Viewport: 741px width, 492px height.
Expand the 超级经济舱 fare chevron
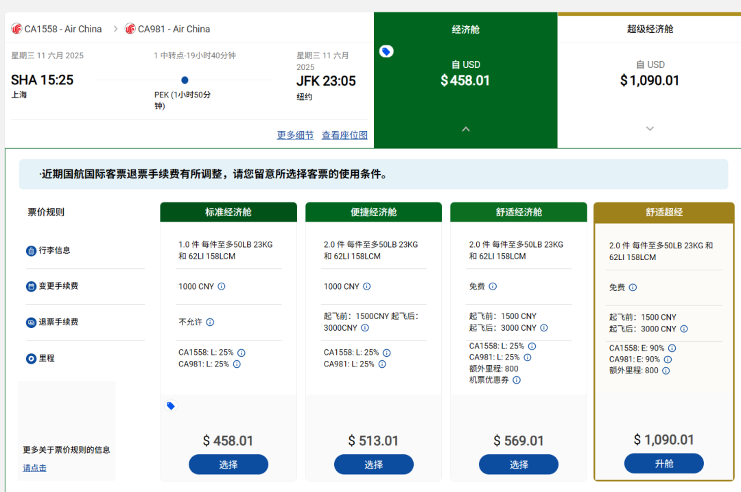[650, 129]
